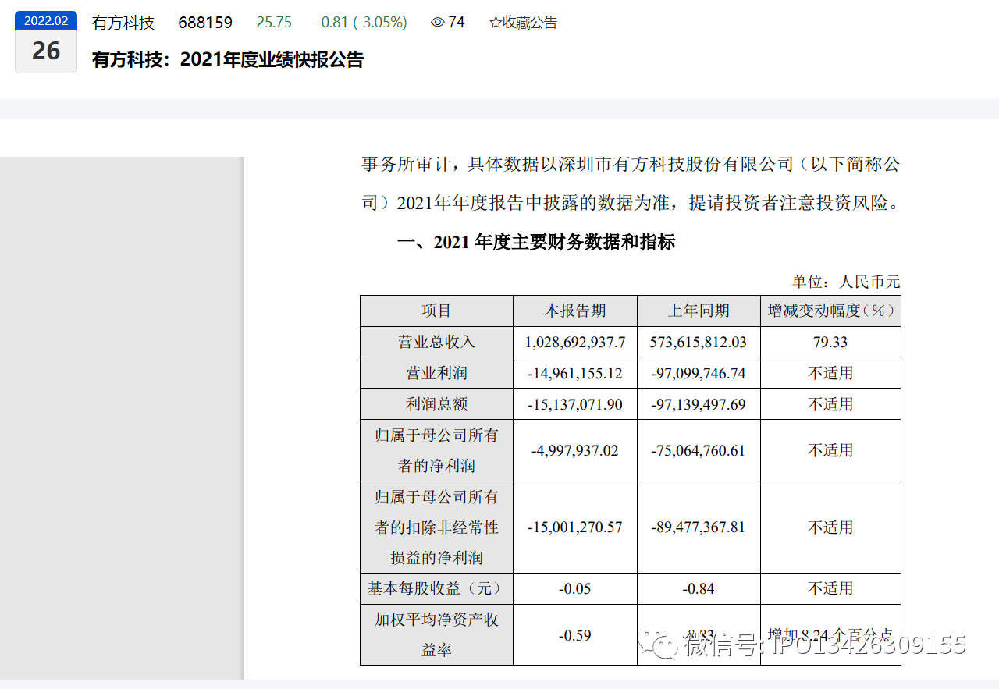Click the 利润总额 row label
The height and width of the screenshot is (689, 999).
436,404
